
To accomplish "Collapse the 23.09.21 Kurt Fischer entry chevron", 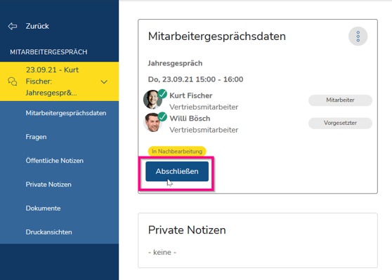I will [104, 81].
